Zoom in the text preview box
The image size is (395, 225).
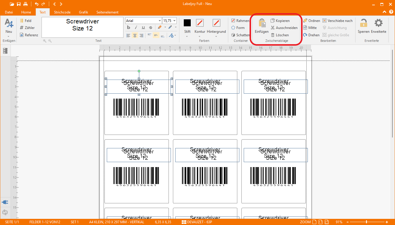[x=44, y=41]
